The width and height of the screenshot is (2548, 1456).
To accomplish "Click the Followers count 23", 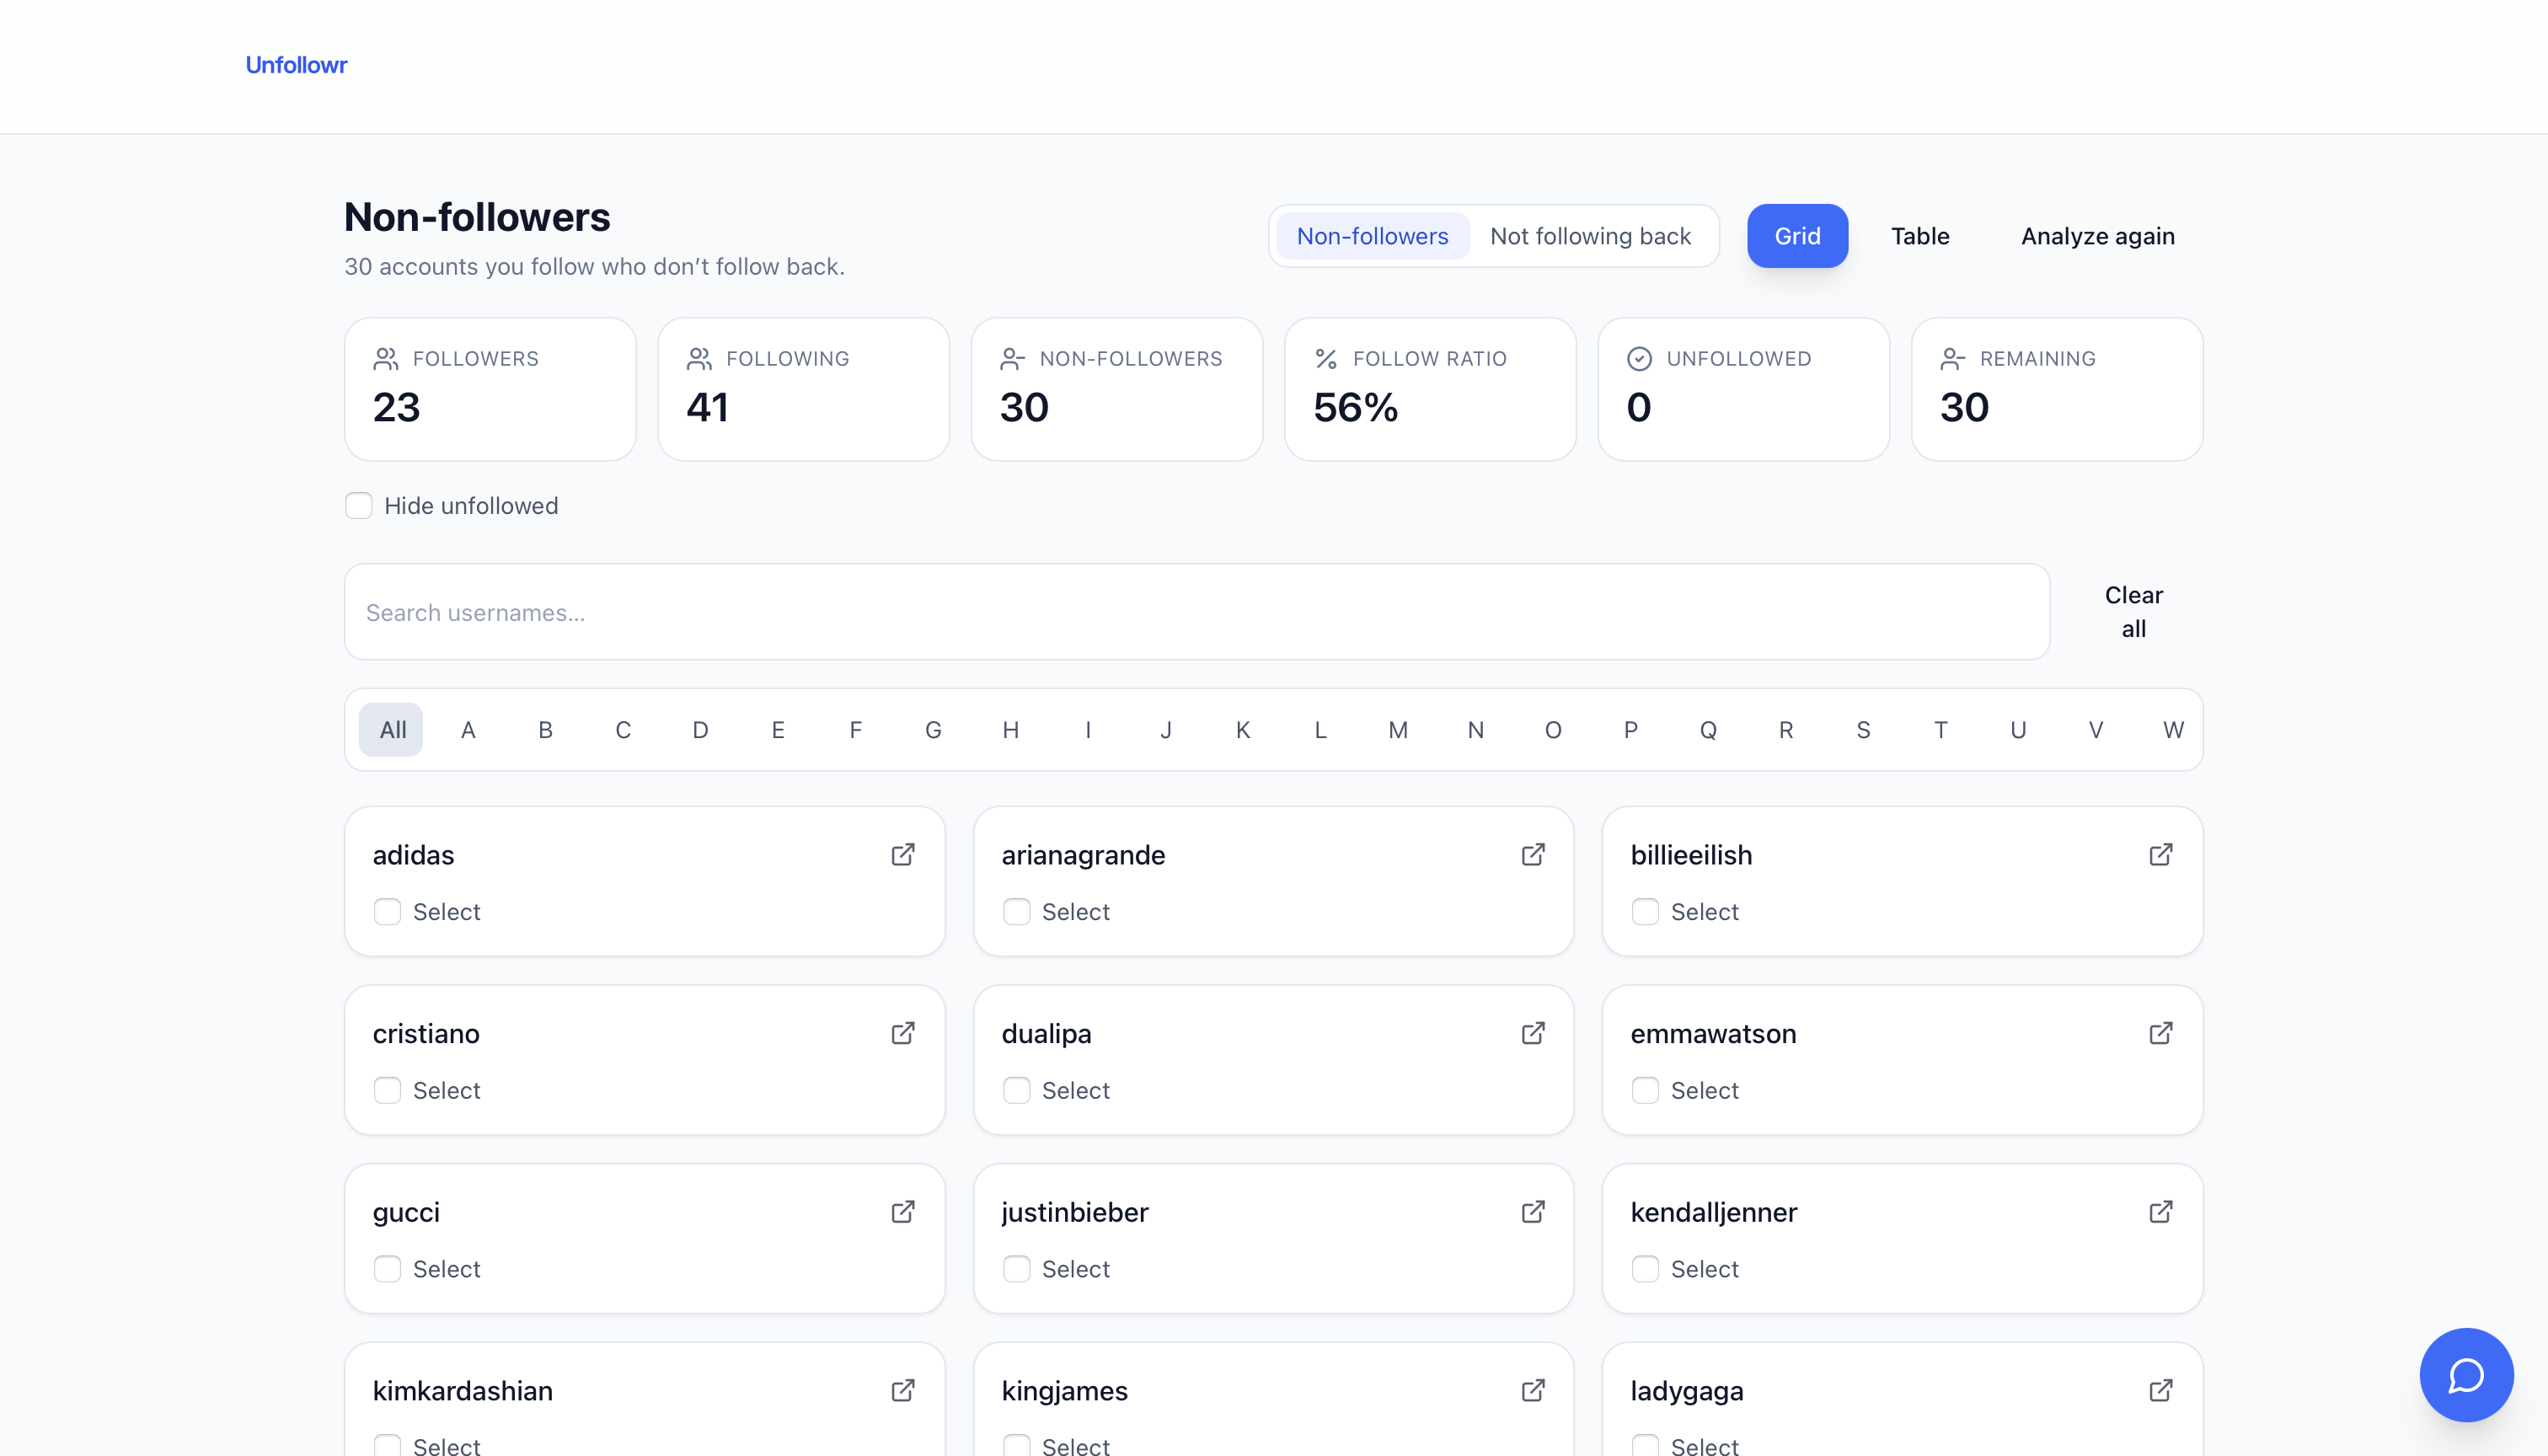I will pos(396,407).
